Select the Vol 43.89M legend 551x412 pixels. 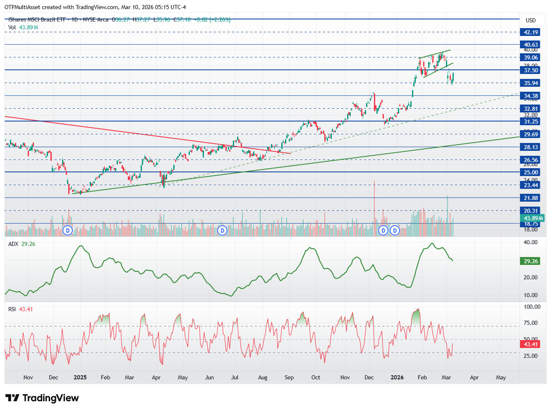(x=23, y=27)
